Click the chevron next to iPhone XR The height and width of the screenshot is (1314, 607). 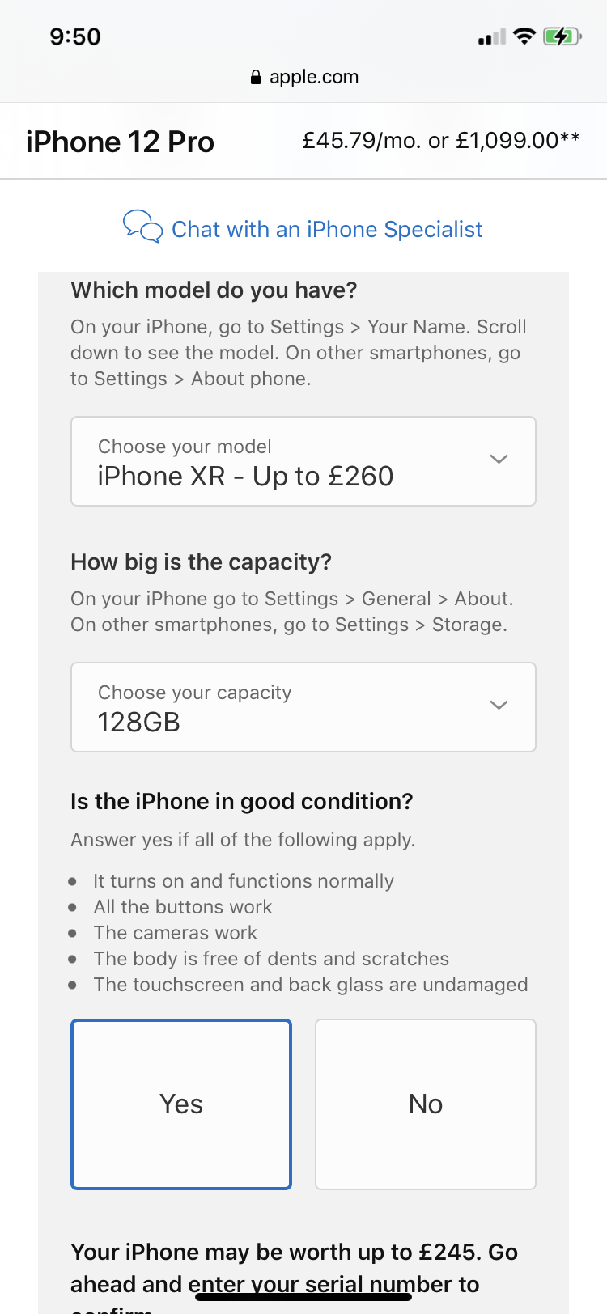499,459
